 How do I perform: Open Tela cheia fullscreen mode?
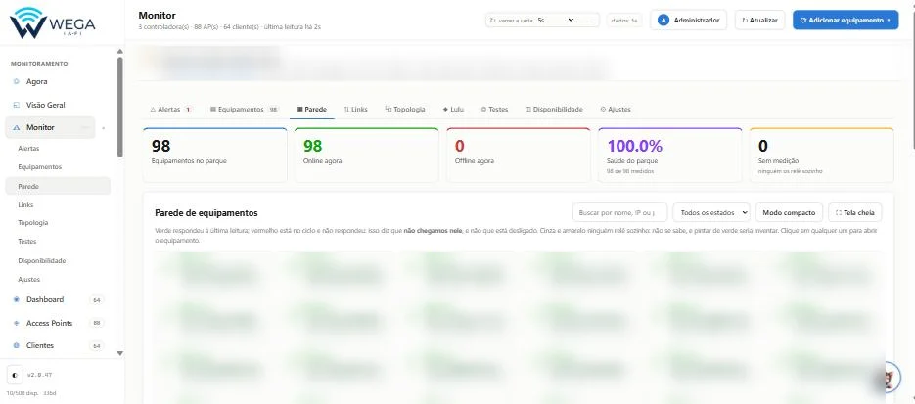coord(855,213)
